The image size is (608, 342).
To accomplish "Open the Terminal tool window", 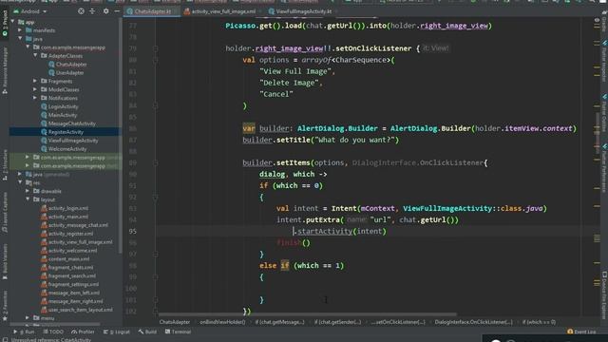I will coord(178,332).
